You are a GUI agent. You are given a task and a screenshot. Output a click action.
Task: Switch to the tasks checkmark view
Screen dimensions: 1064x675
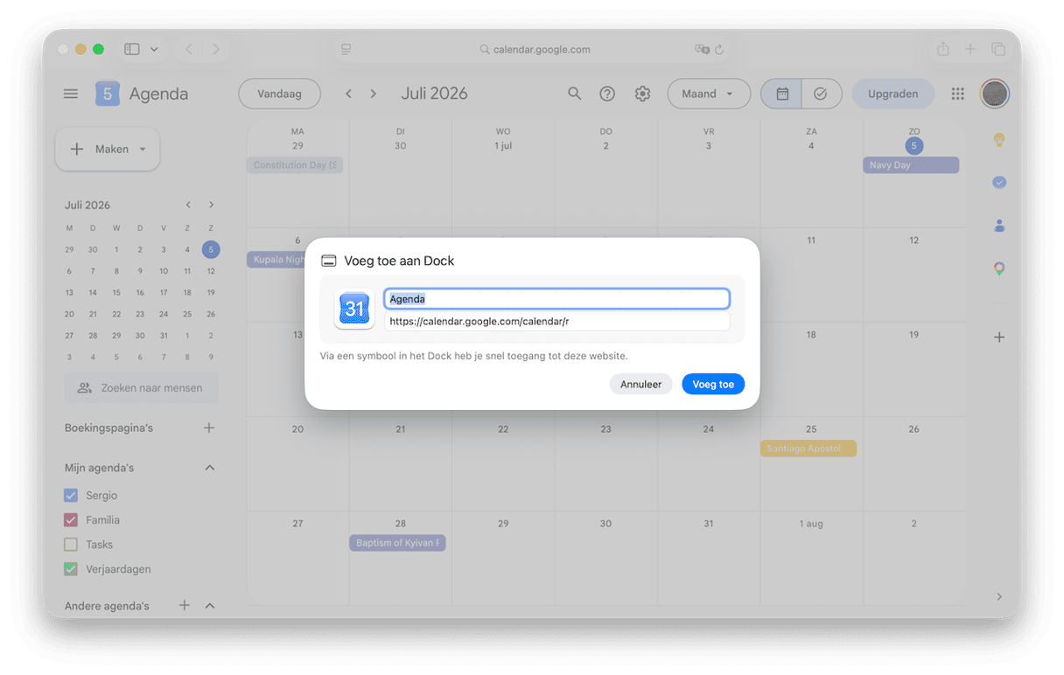coord(821,94)
